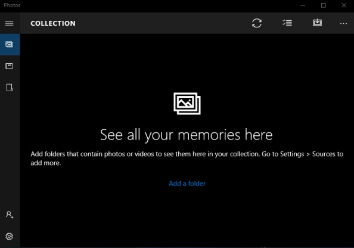Minimize the Photos window
The image size is (354, 248).
click(x=303, y=5)
